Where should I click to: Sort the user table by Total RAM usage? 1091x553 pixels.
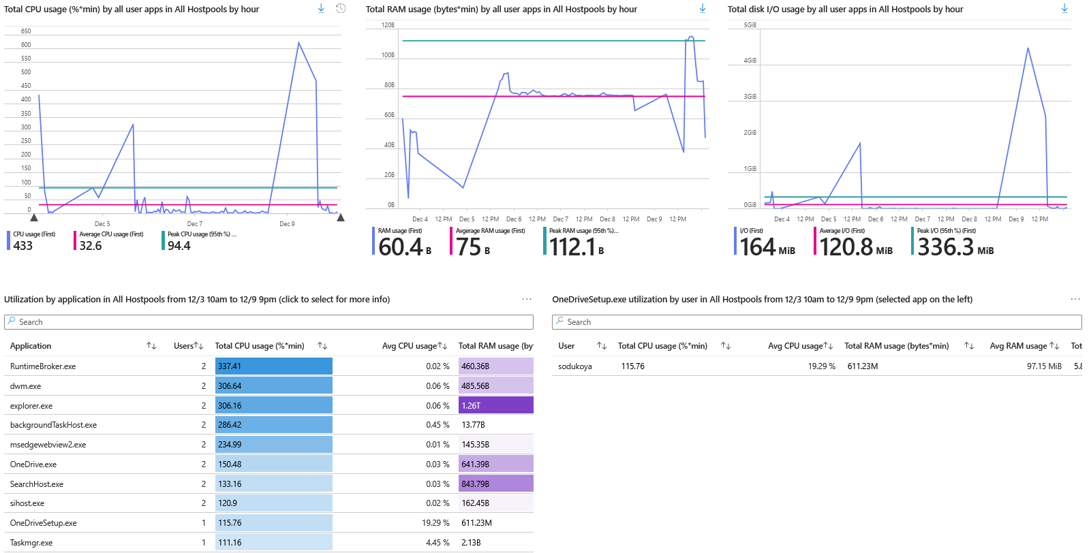pos(969,346)
